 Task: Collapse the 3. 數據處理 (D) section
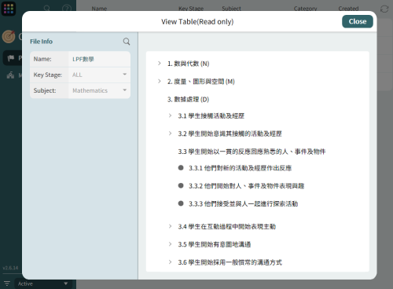(188, 100)
